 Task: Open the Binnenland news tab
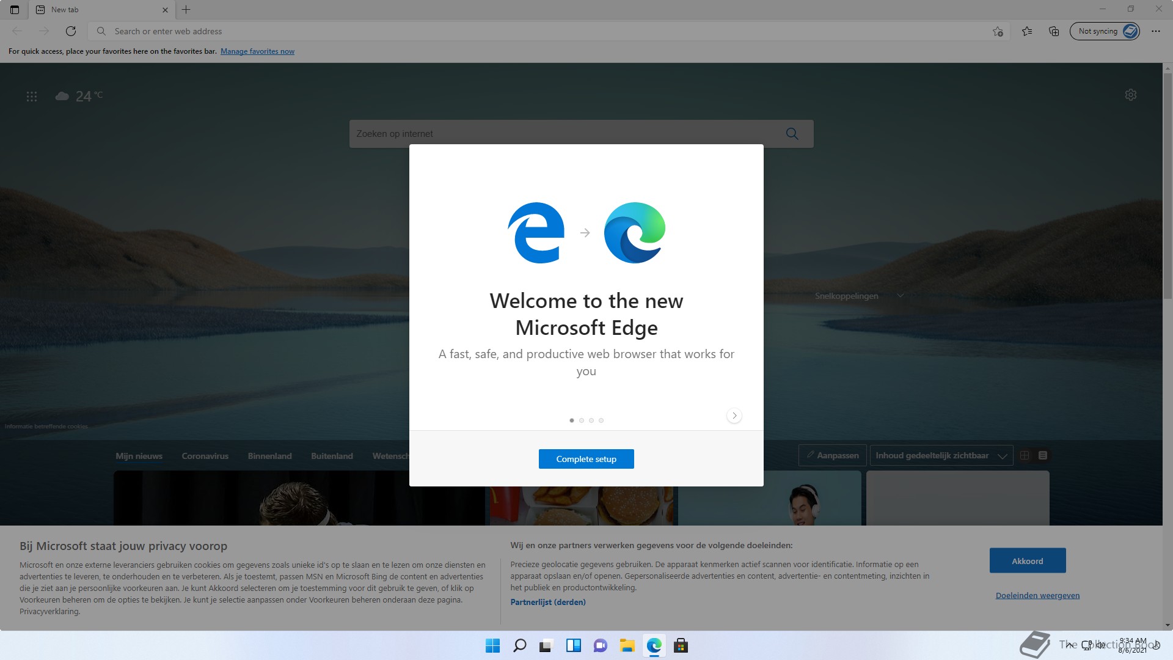click(270, 456)
